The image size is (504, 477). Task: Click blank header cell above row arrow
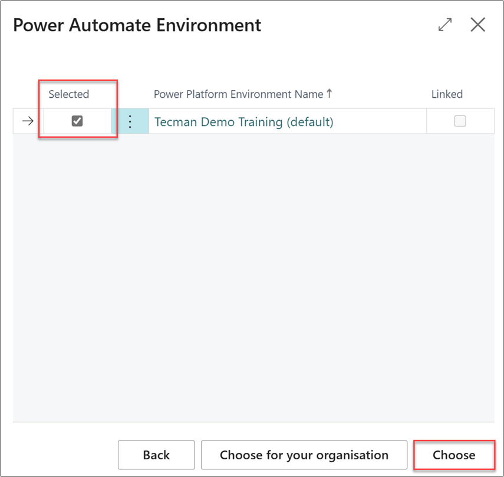tap(28, 94)
